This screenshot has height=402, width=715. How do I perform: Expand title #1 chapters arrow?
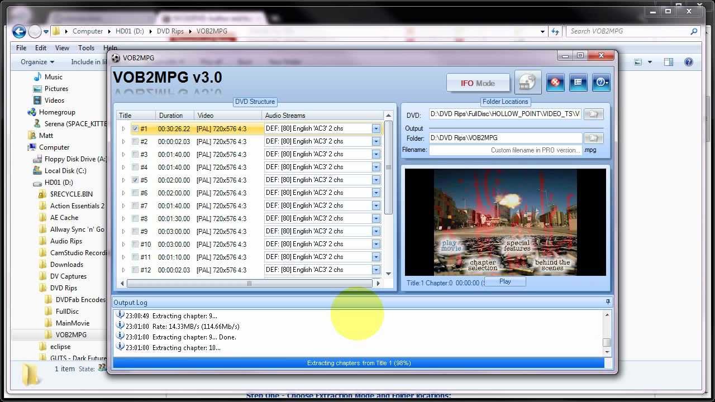tap(123, 128)
